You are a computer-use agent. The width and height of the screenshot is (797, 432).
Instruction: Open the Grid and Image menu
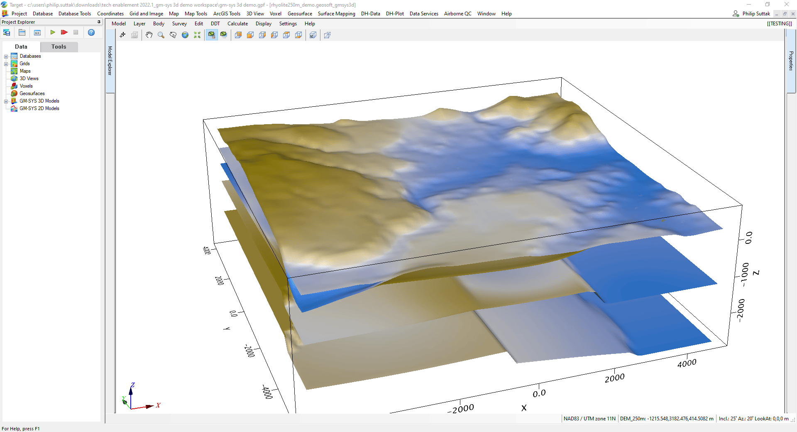(x=146, y=14)
